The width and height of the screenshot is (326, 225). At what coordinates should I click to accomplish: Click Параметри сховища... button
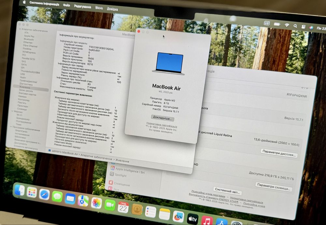tap(274, 187)
